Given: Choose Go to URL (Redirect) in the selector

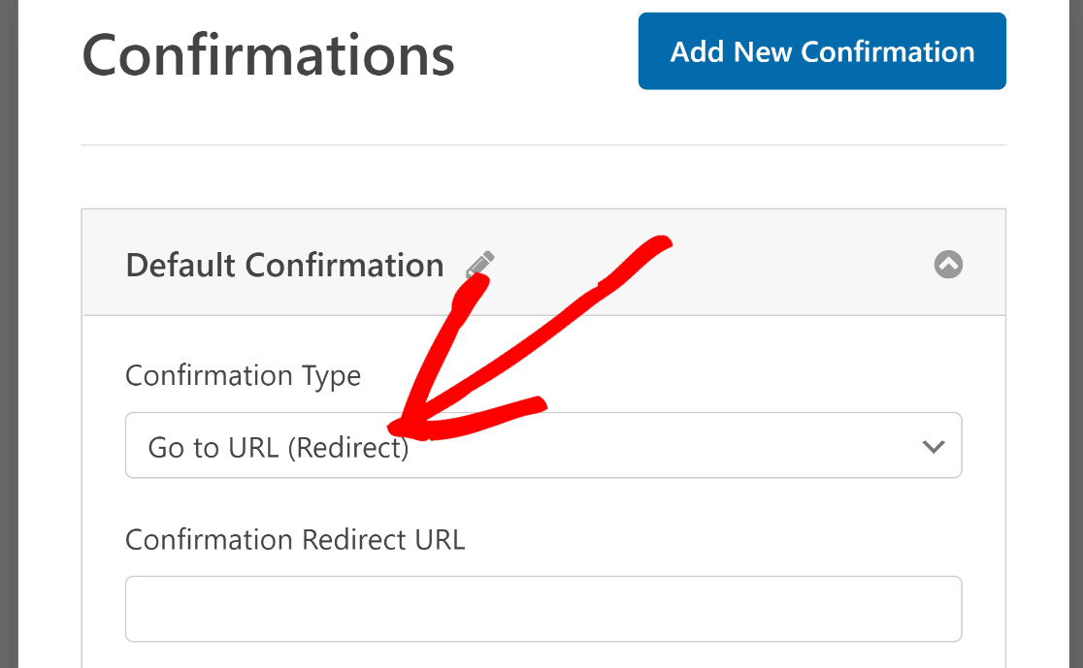Looking at the screenshot, I should click(x=543, y=445).
